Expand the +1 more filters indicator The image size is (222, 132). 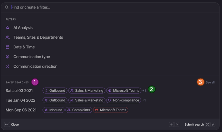click(x=144, y=100)
